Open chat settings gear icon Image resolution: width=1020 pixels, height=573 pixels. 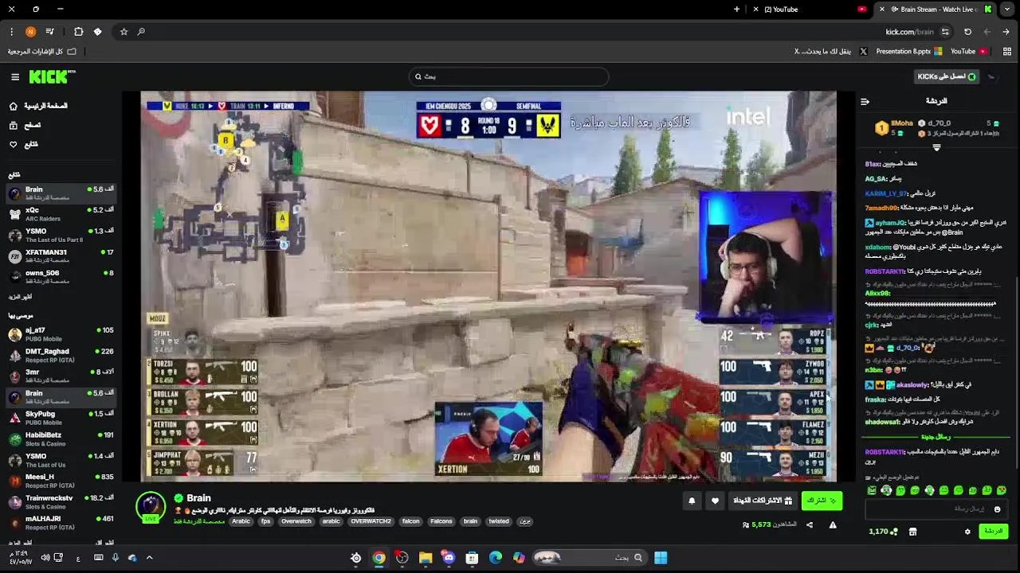pyautogui.click(x=967, y=532)
